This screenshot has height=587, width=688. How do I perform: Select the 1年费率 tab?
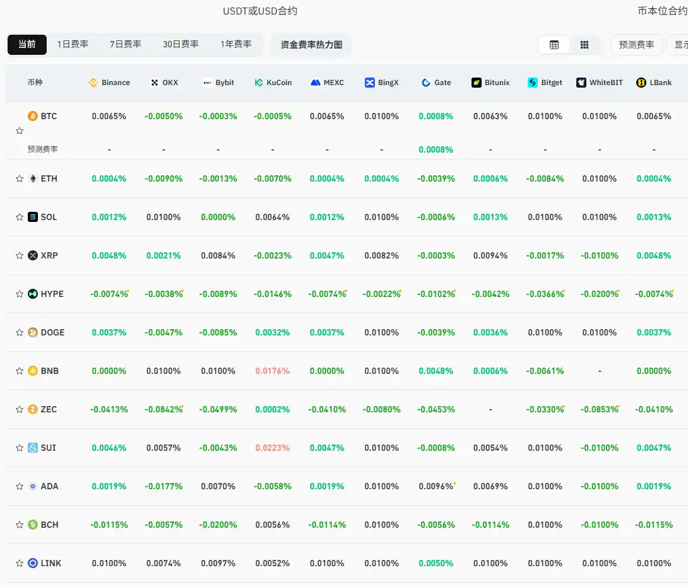click(x=236, y=44)
